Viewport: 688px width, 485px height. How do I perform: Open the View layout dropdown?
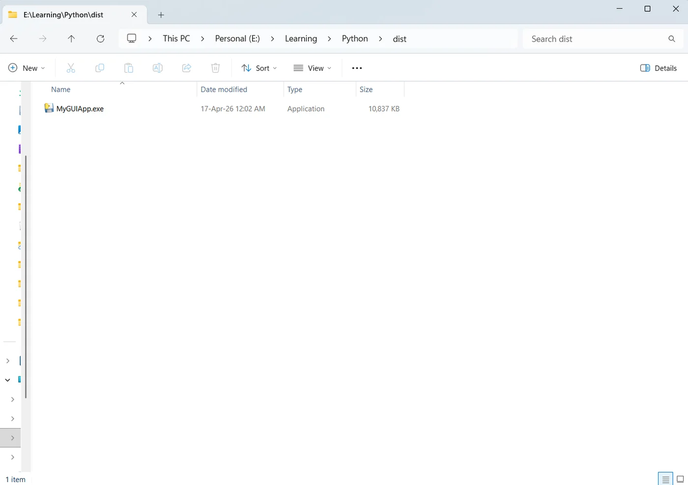coord(313,68)
